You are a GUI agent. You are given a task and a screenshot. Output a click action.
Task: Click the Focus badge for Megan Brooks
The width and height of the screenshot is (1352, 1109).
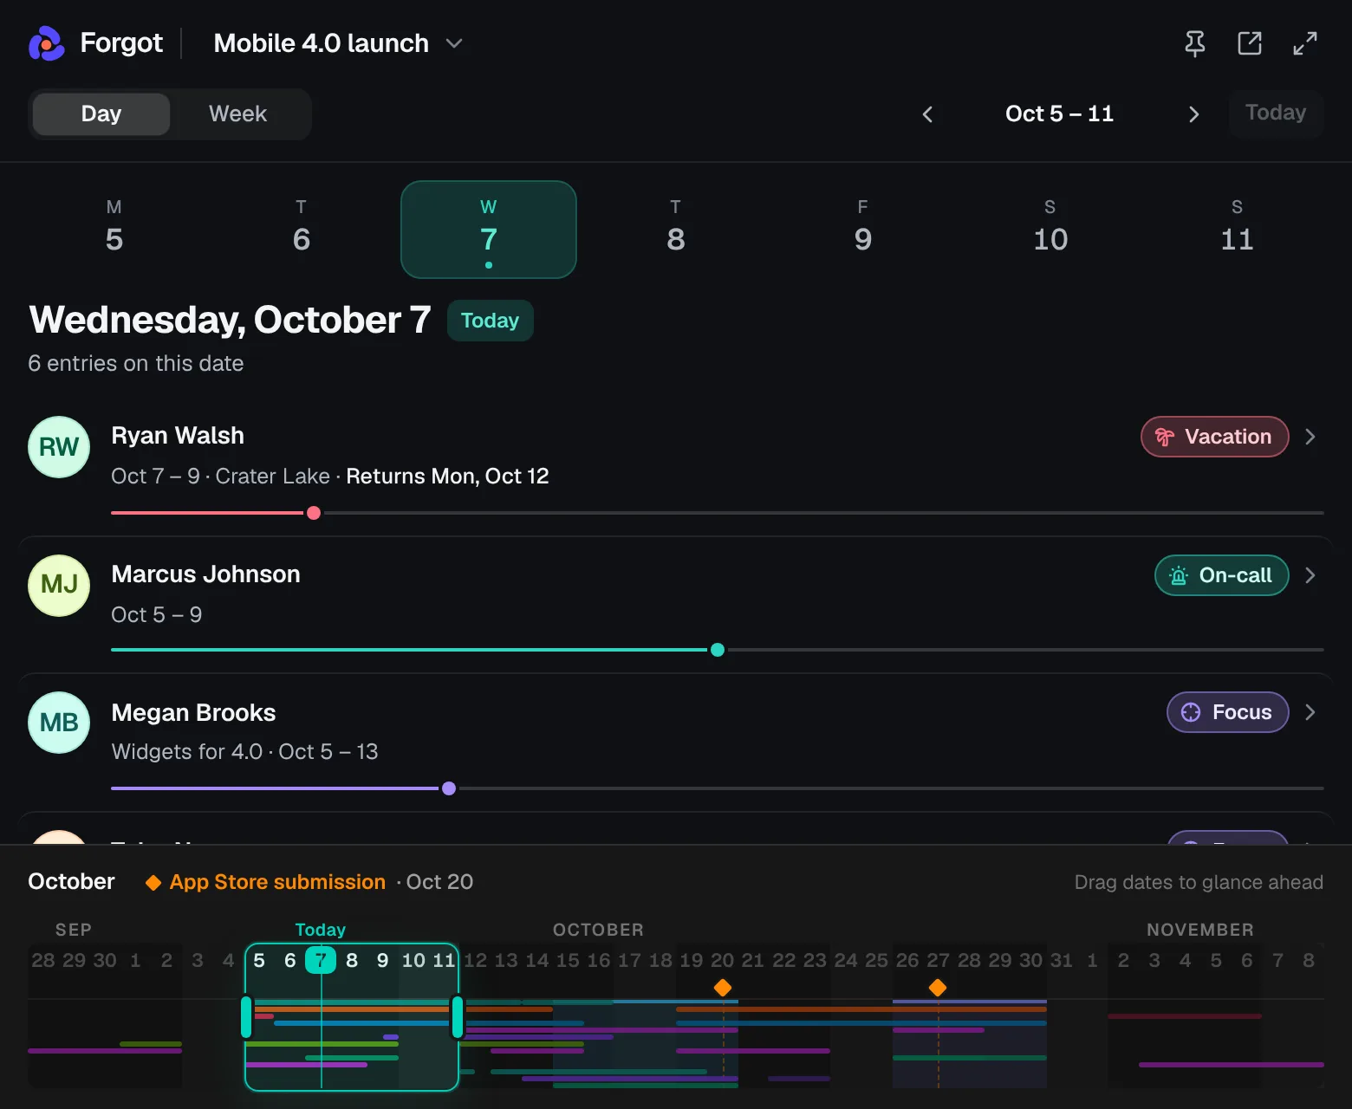coord(1228,712)
